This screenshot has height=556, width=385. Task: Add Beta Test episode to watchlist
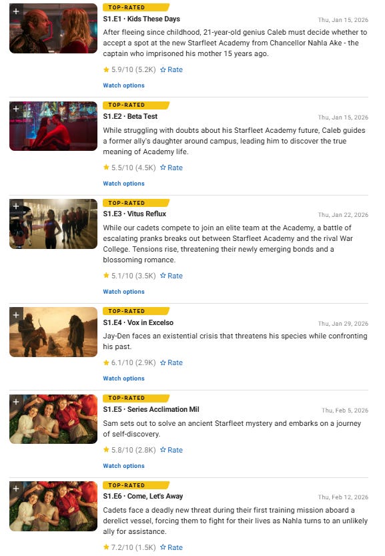coord(16,109)
